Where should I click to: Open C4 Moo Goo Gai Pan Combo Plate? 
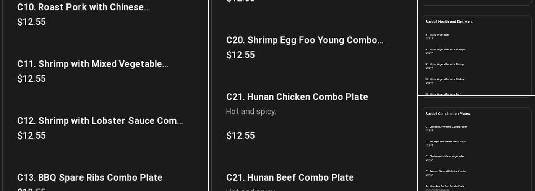pyautogui.click(x=445, y=186)
